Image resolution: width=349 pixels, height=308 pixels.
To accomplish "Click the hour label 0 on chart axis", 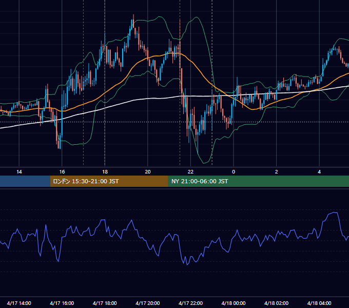I will pos(234,172).
